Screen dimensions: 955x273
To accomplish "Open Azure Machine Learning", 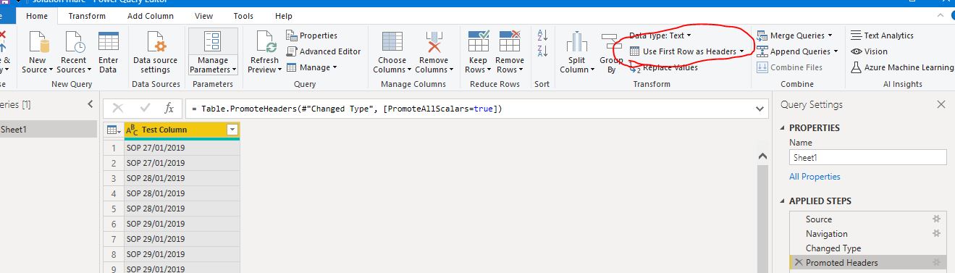I will 902,67.
